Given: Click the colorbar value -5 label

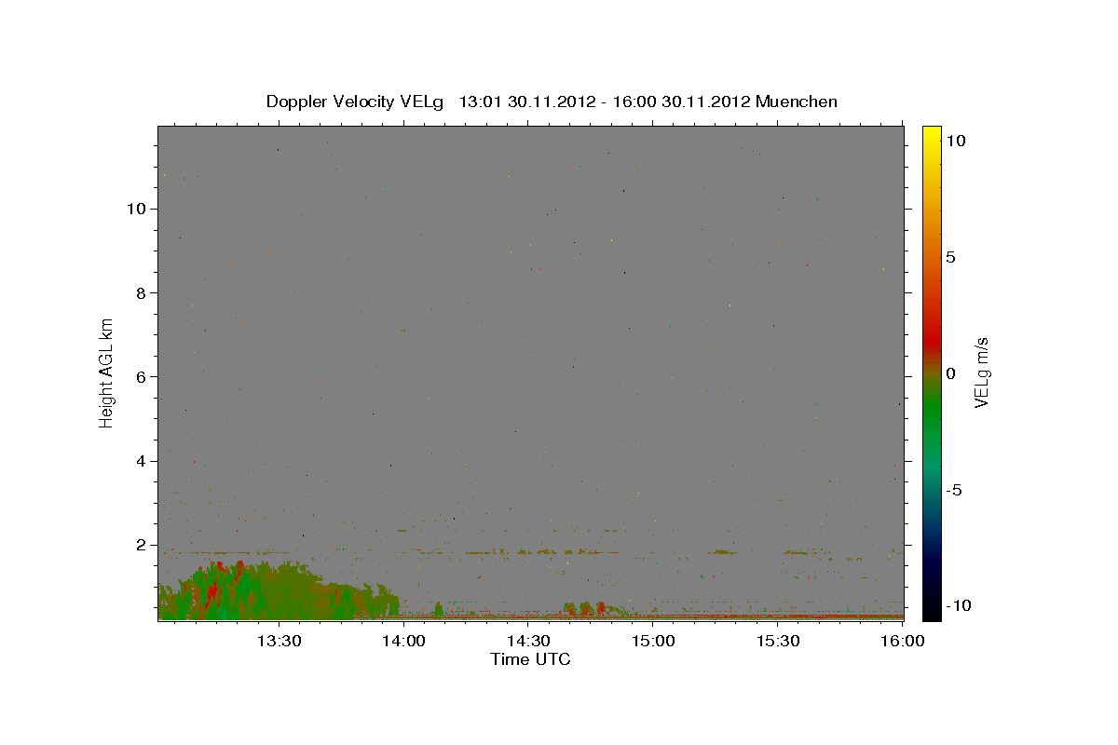Looking at the screenshot, I should [954, 490].
